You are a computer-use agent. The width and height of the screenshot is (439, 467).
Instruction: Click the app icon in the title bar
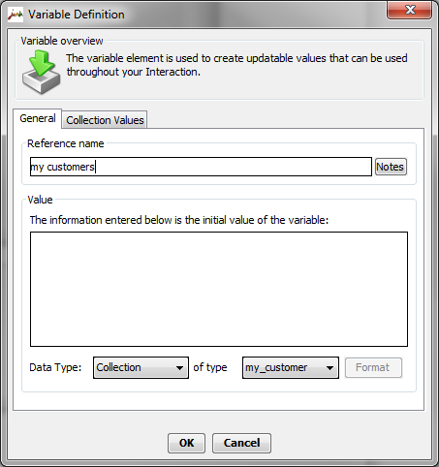tap(16, 15)
